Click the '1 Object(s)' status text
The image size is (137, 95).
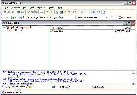tap(65, 87)
